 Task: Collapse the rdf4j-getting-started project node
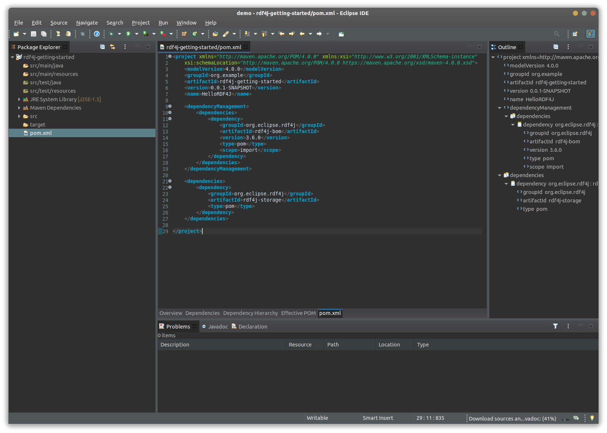point(12,57)
